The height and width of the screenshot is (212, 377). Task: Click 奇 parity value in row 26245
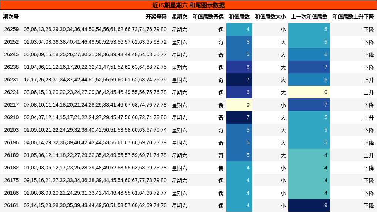(221, 55)
